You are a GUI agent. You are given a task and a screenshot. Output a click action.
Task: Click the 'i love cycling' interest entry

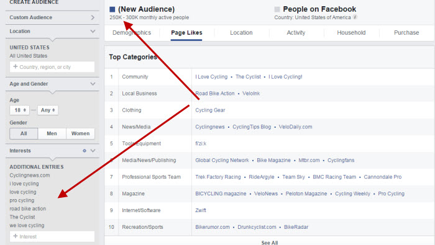click(24, 184)
